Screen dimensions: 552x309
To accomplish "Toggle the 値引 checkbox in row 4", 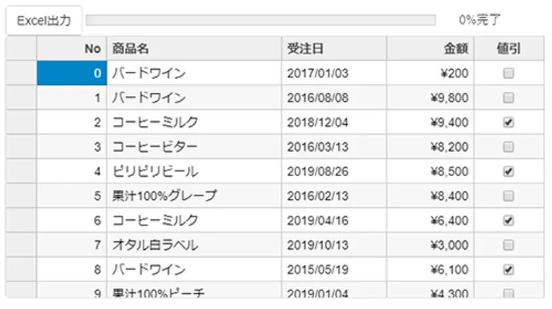I will 509,172.
